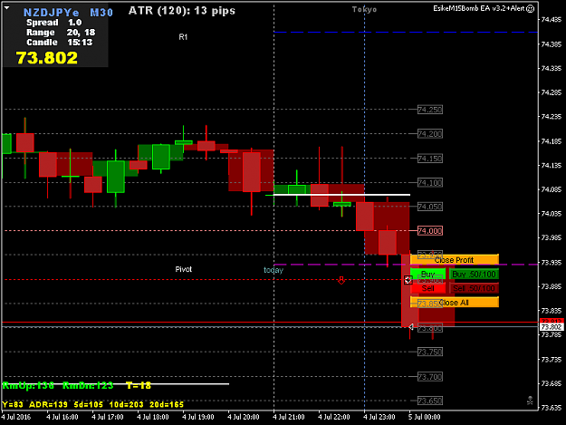
Task: Select the 74.100 price level label
Action: pos(429,182)
